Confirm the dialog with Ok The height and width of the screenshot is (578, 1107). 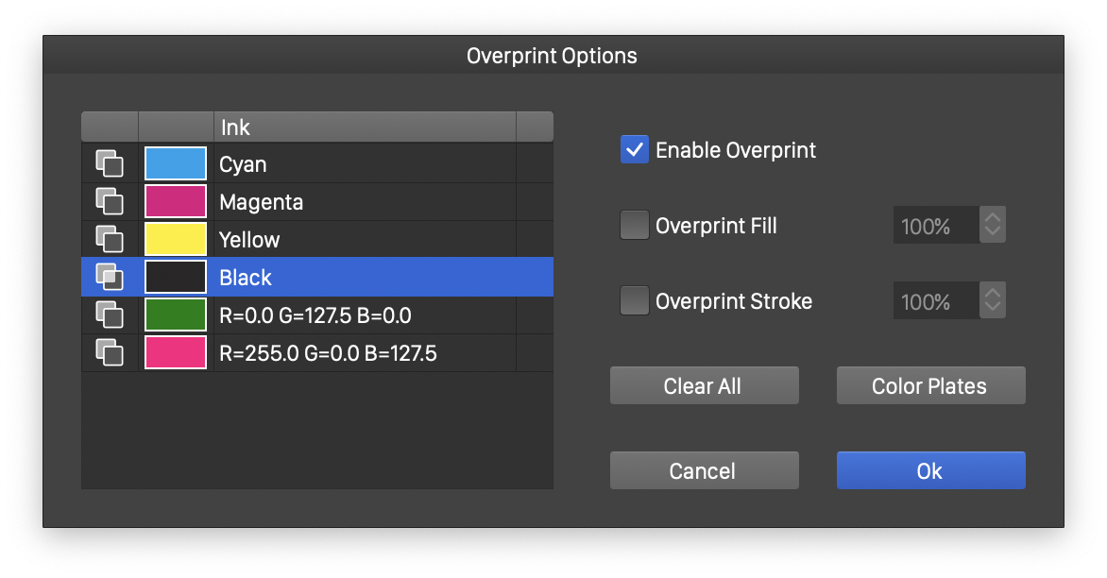click(930, 471)
